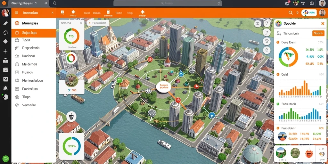The width and height of the screenshot is (328, 164).
Task: Click the search magnifier in orange toolbar
Action: tap(291, 13)
